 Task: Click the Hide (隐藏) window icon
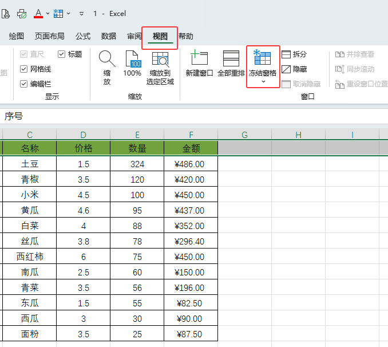[286, 69]
